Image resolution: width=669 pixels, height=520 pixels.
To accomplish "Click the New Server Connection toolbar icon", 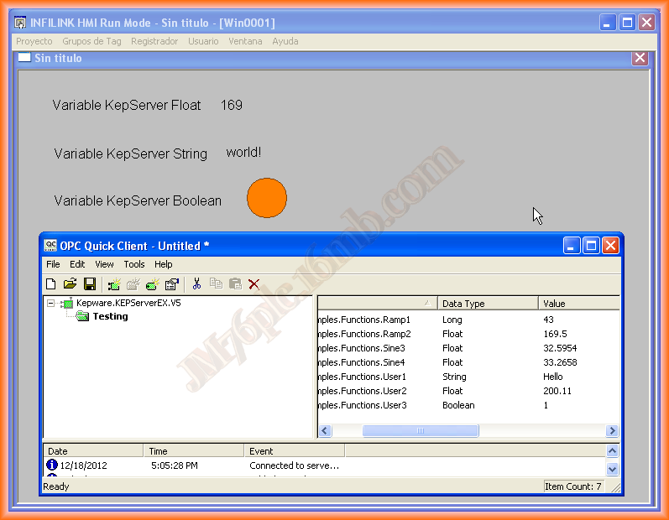I will (114, 284).
